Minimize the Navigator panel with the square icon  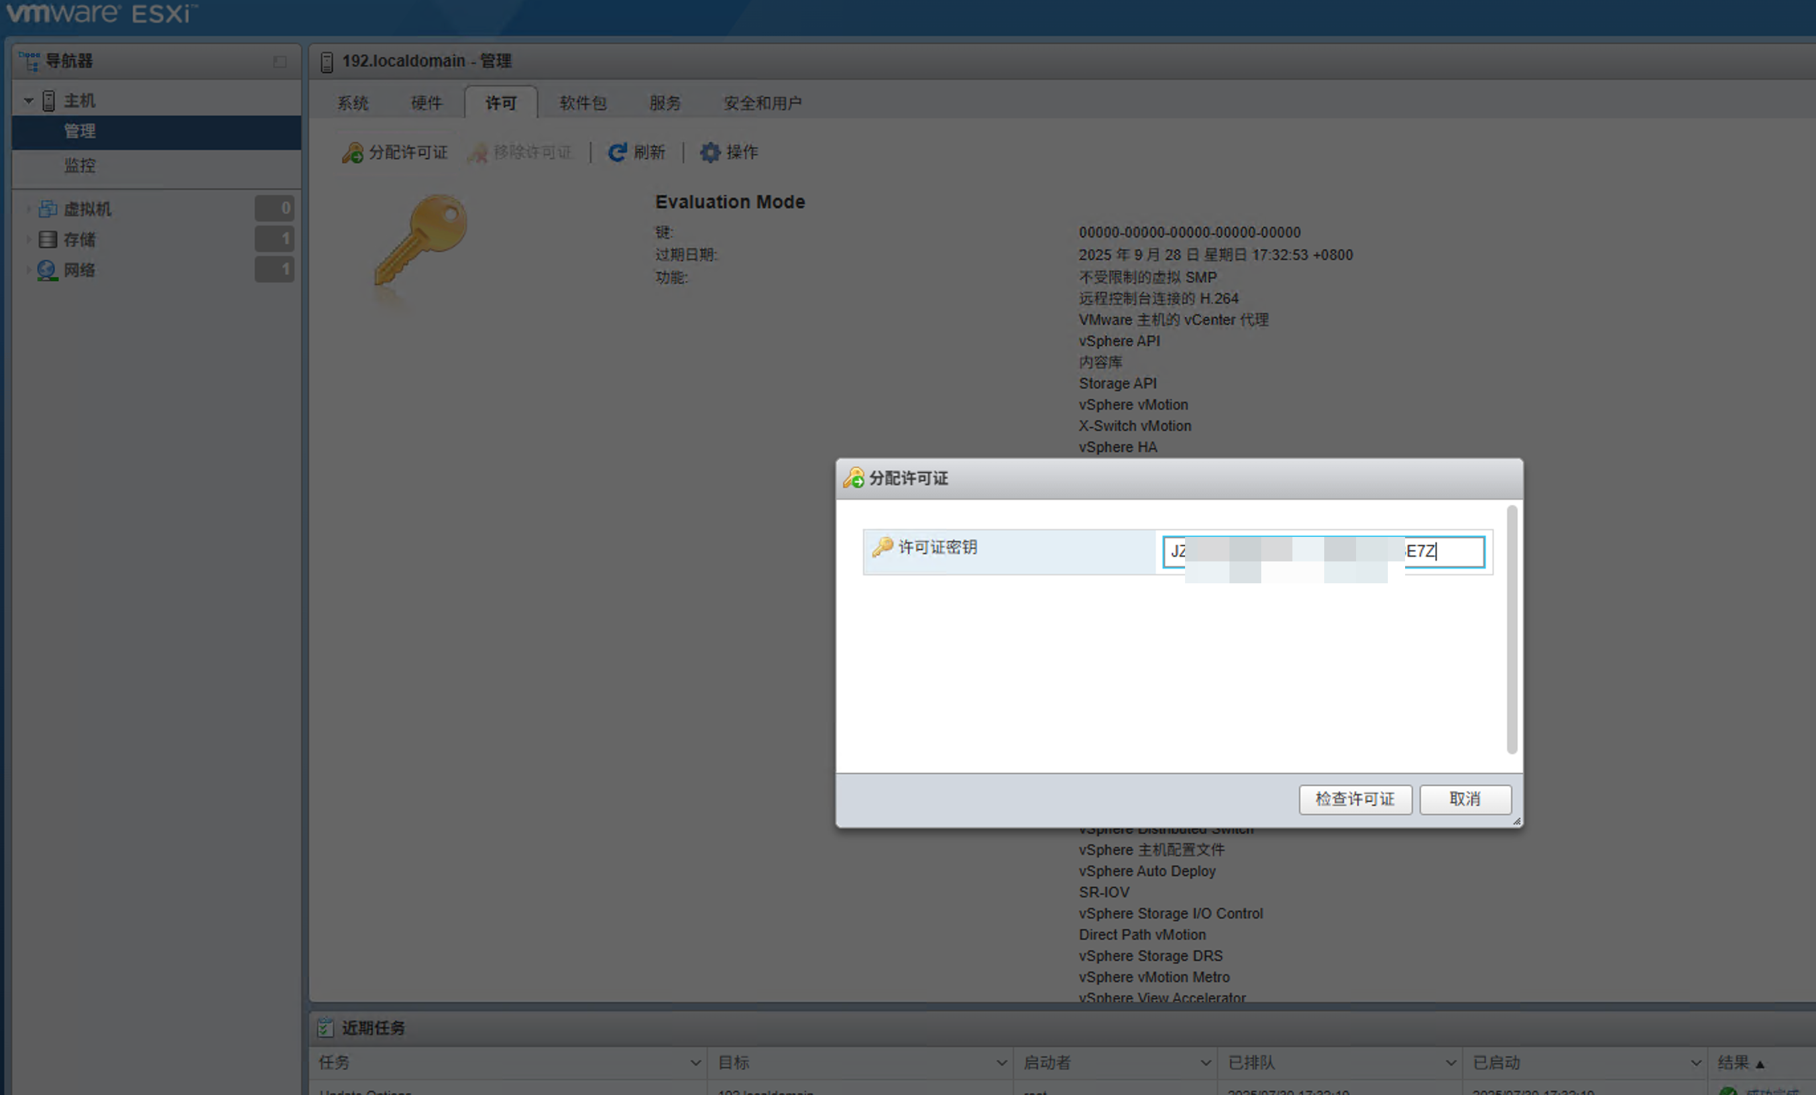(280, 62)
